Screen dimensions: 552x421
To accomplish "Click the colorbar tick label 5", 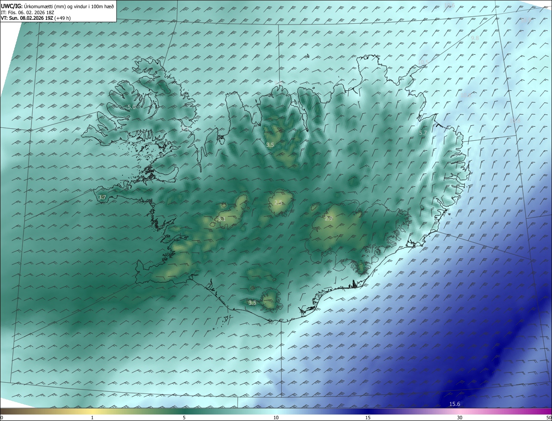I will (184, 418).
